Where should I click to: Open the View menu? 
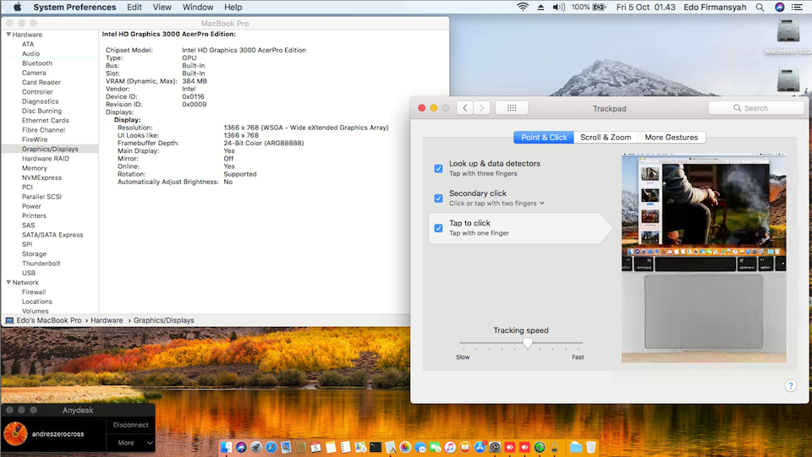tap(162, 8)
